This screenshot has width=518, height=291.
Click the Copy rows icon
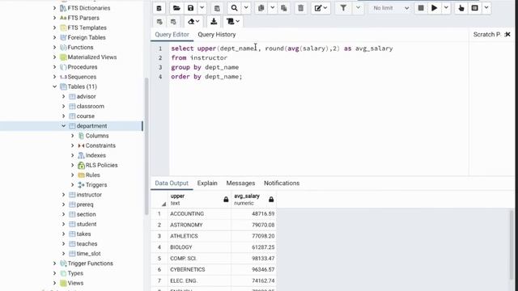pos(261,8)
